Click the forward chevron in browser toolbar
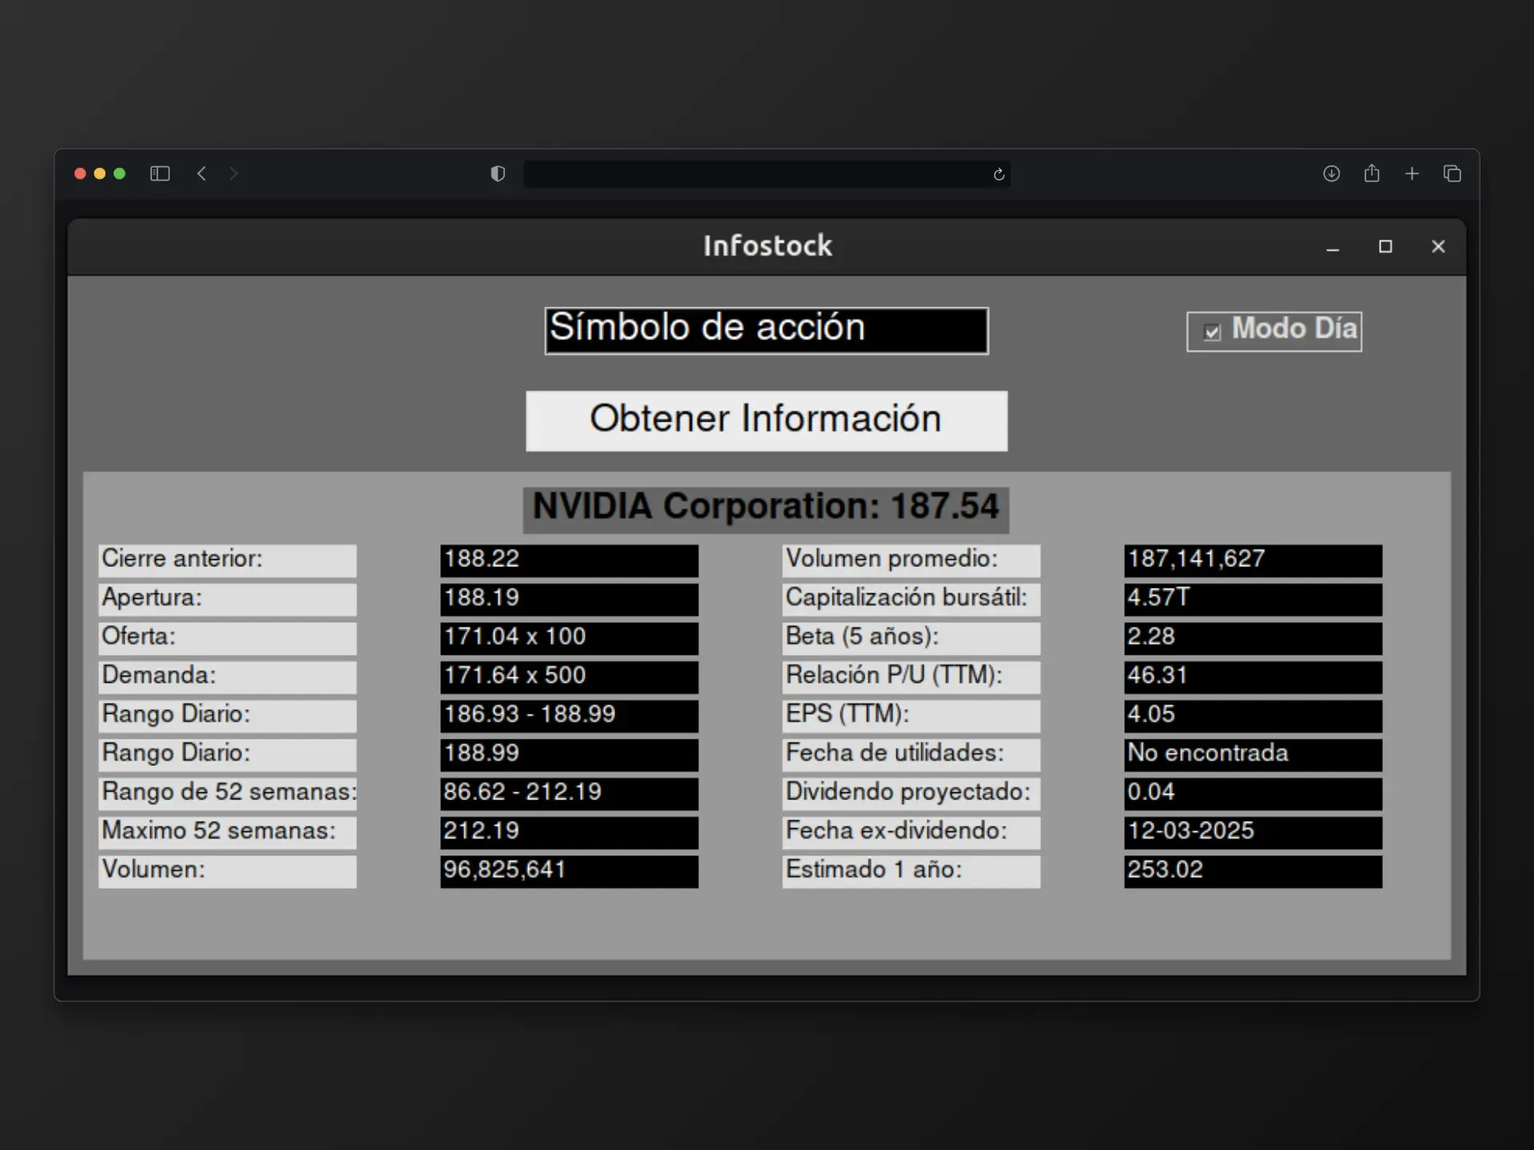1534x1150 pixels. point(233,173)
